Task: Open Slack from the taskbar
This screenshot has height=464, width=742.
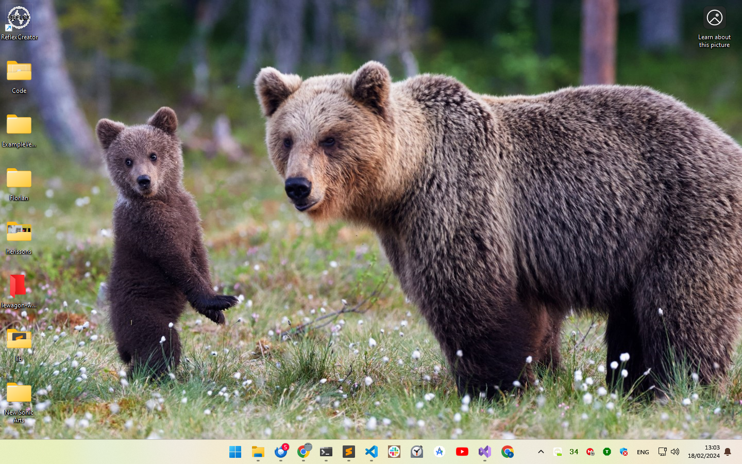Action: pos(394,452)
